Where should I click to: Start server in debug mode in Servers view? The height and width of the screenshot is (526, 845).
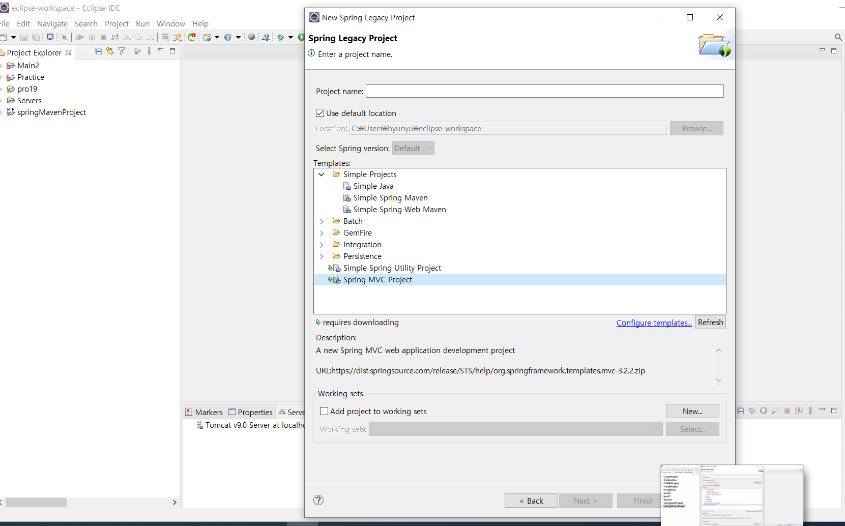[752, 411]
